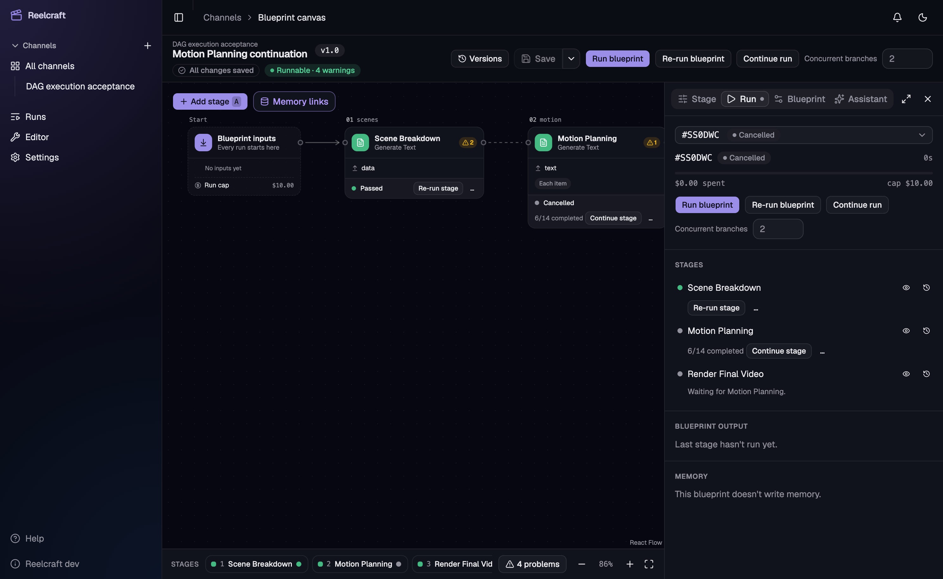Open Scene Breakdown run history icon
Image resolution: width=943 pixels, height=579 pixels.
coord(926,288)
